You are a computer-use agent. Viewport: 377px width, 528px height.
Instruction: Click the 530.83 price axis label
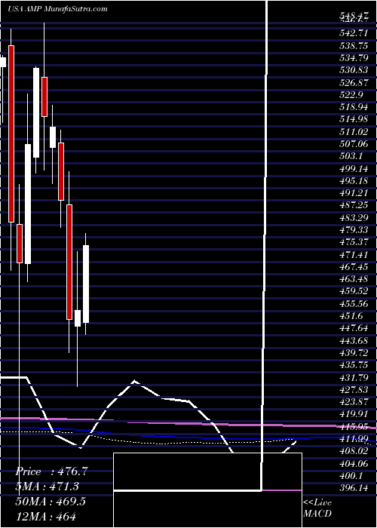(354, 70)
